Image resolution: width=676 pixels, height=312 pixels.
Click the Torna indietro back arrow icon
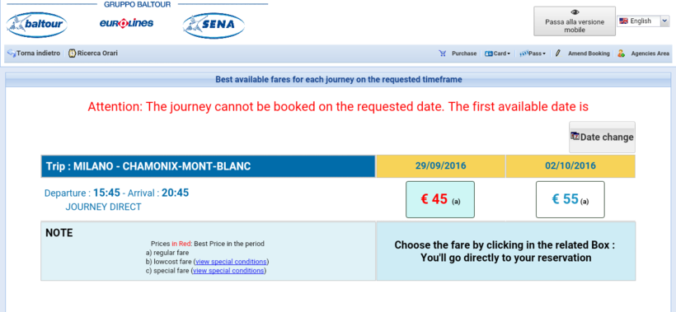pyautogui.click(x=12, y=54)
